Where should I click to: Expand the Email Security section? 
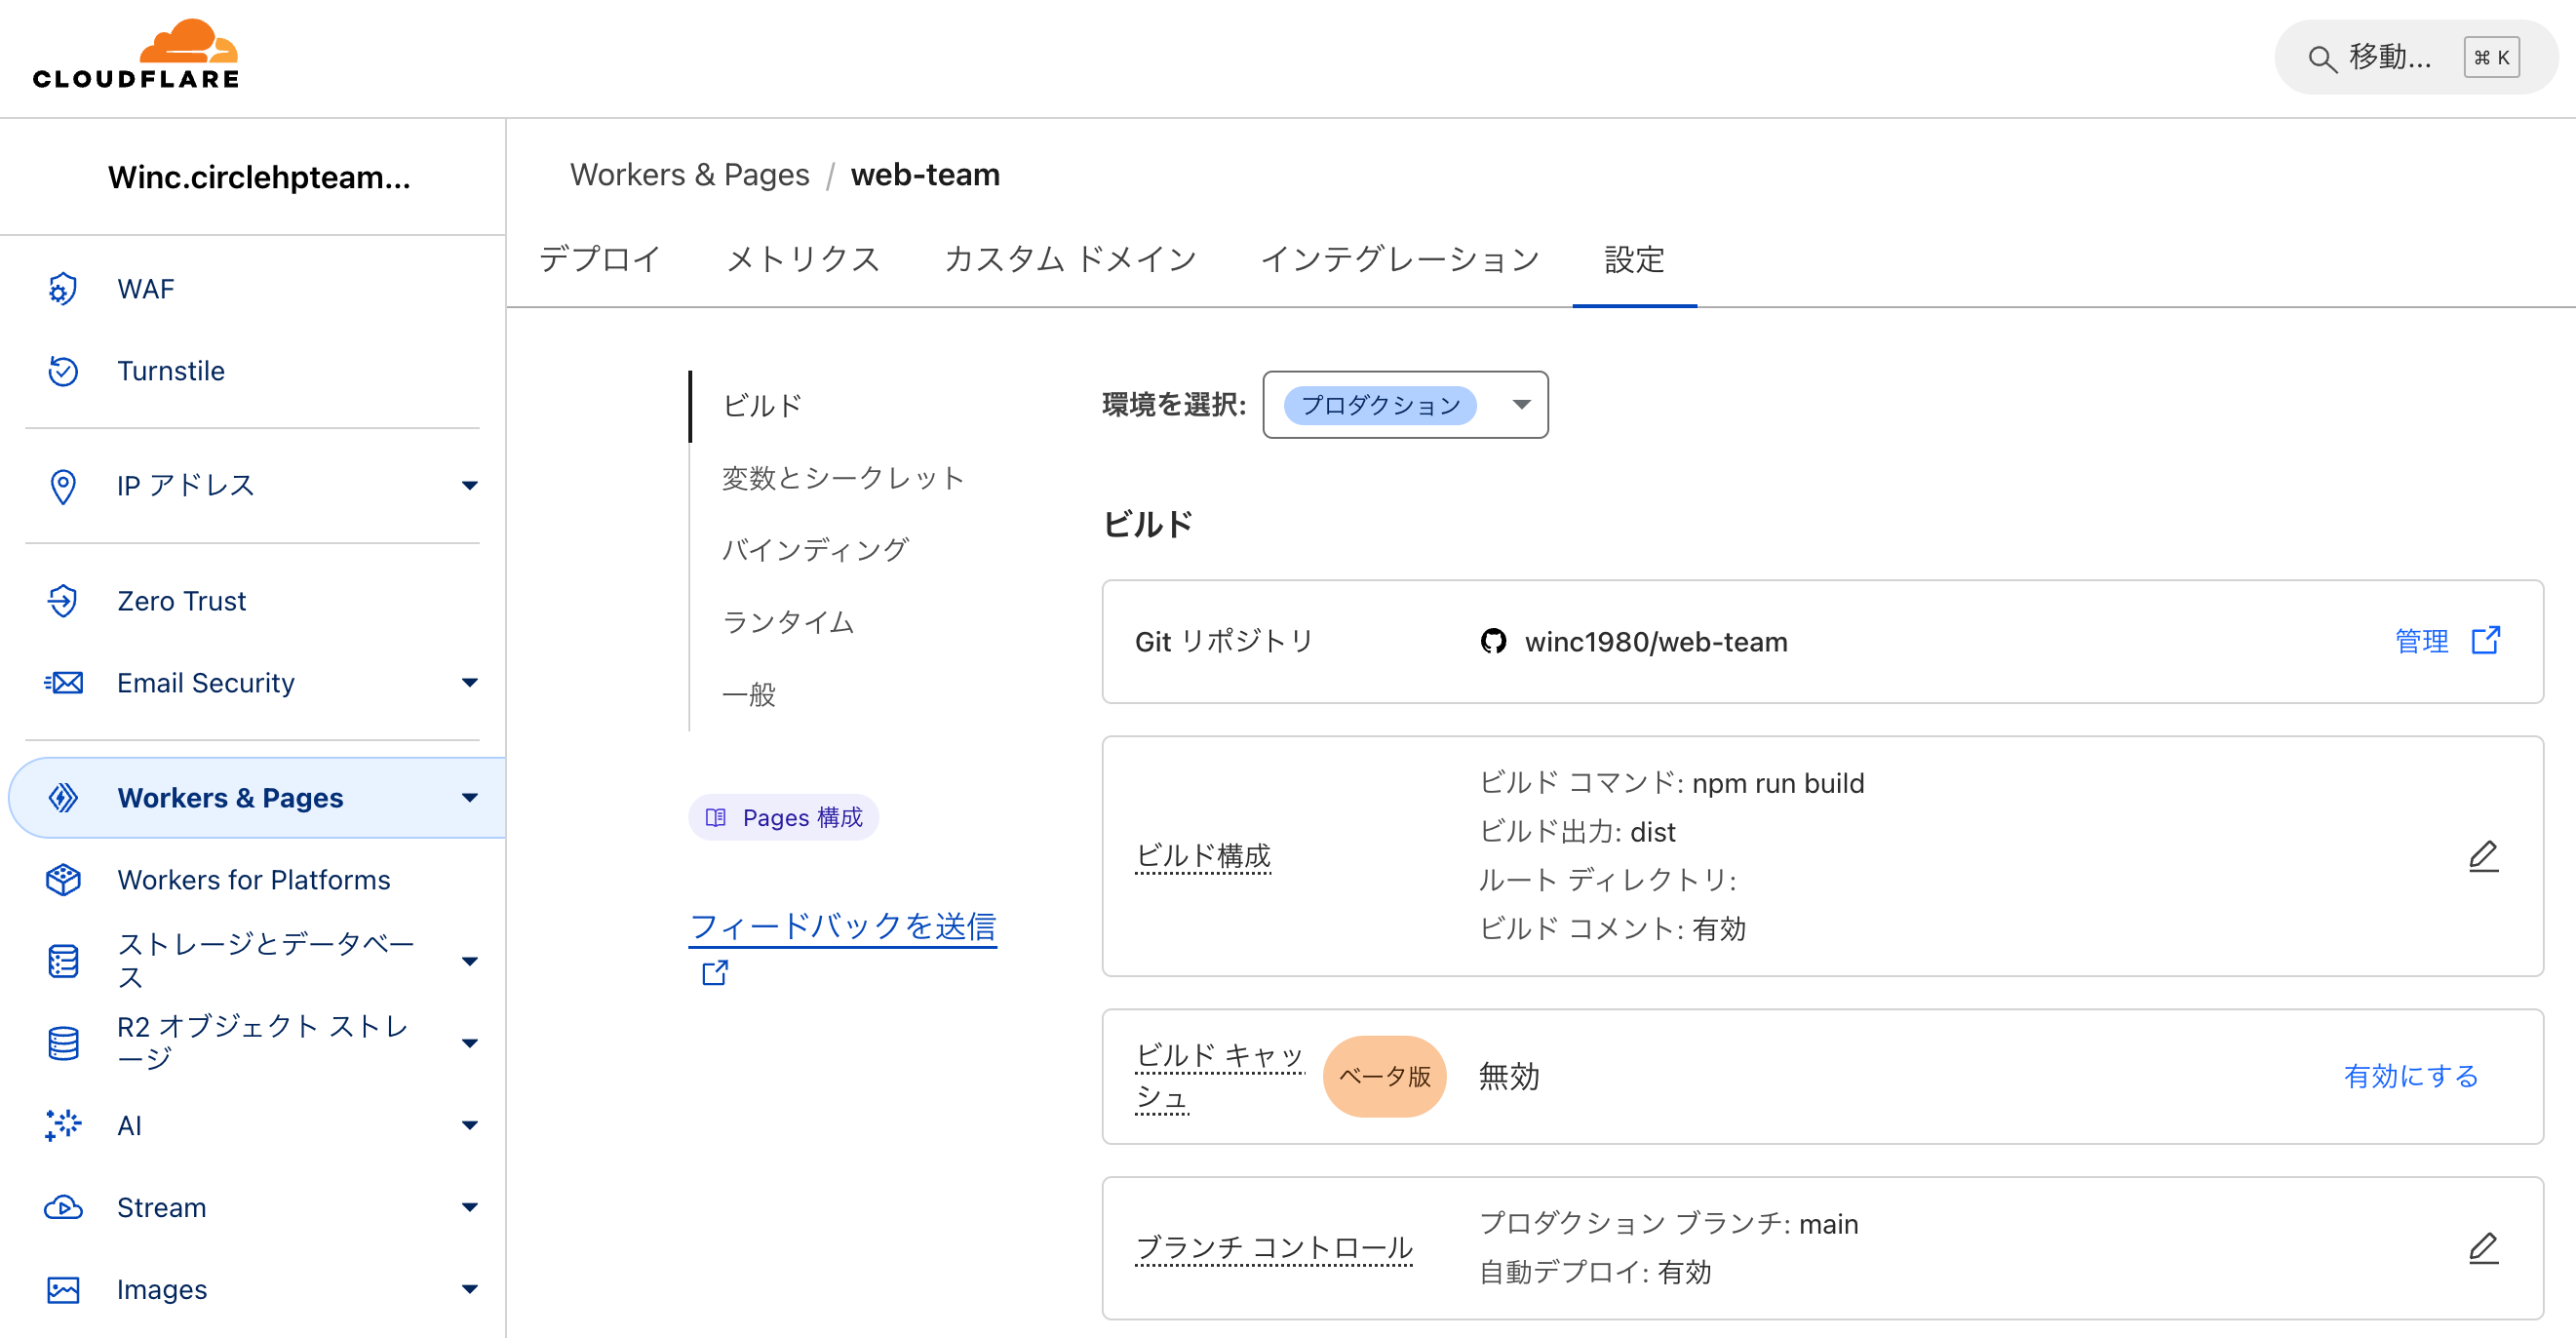[x=469, y=683]
